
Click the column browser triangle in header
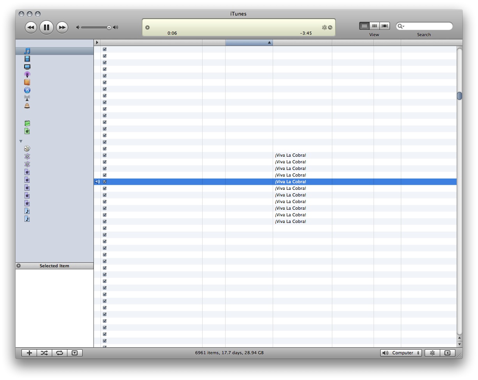tap(97, 42)
